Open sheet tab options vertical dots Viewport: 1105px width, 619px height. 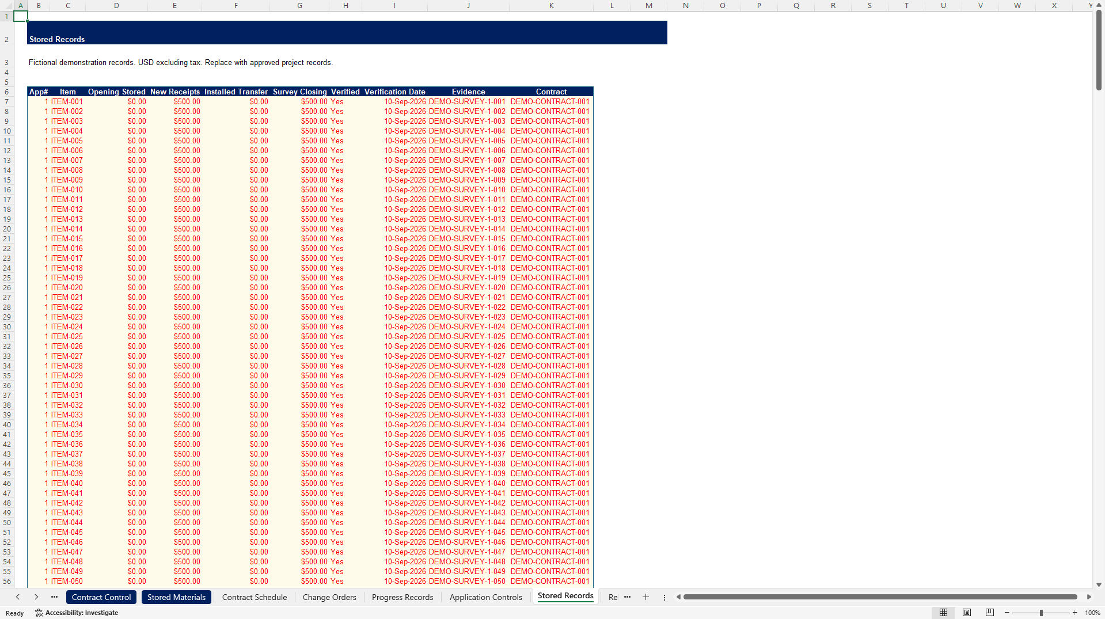(664, 597)
